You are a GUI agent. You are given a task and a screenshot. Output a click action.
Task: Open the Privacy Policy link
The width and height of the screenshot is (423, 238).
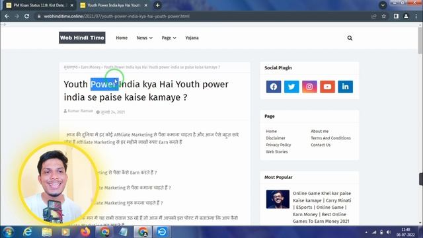click(278, 145)
